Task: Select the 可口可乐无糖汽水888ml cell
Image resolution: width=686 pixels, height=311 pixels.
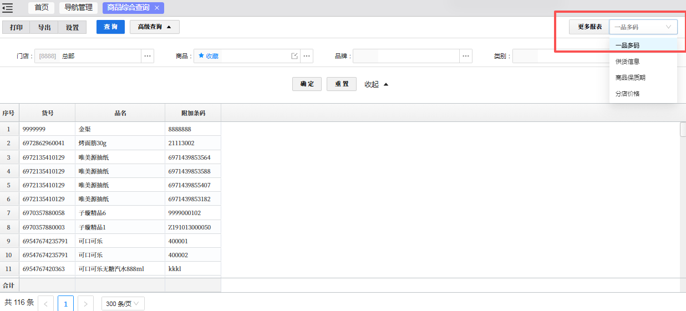Action: click(x=120, y=269)
